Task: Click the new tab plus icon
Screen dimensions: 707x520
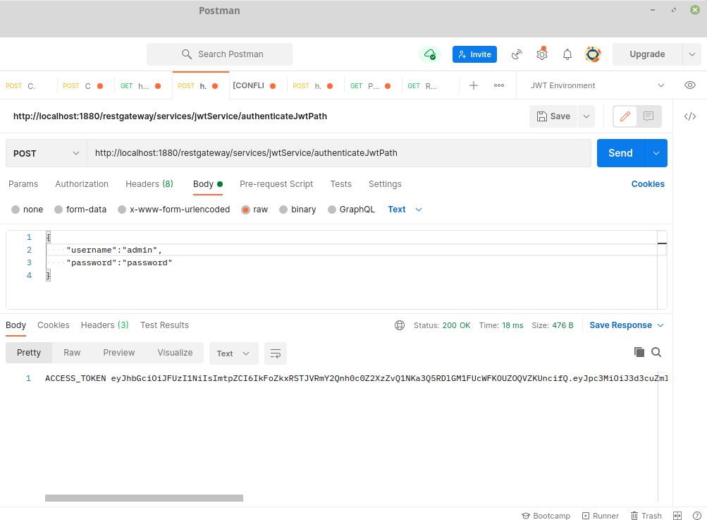Action: coord(474,85)
